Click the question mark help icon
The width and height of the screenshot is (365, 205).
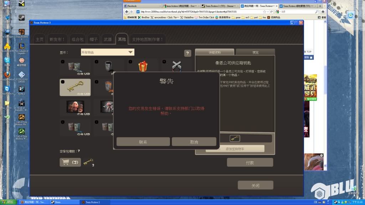[x=187, y=53]
